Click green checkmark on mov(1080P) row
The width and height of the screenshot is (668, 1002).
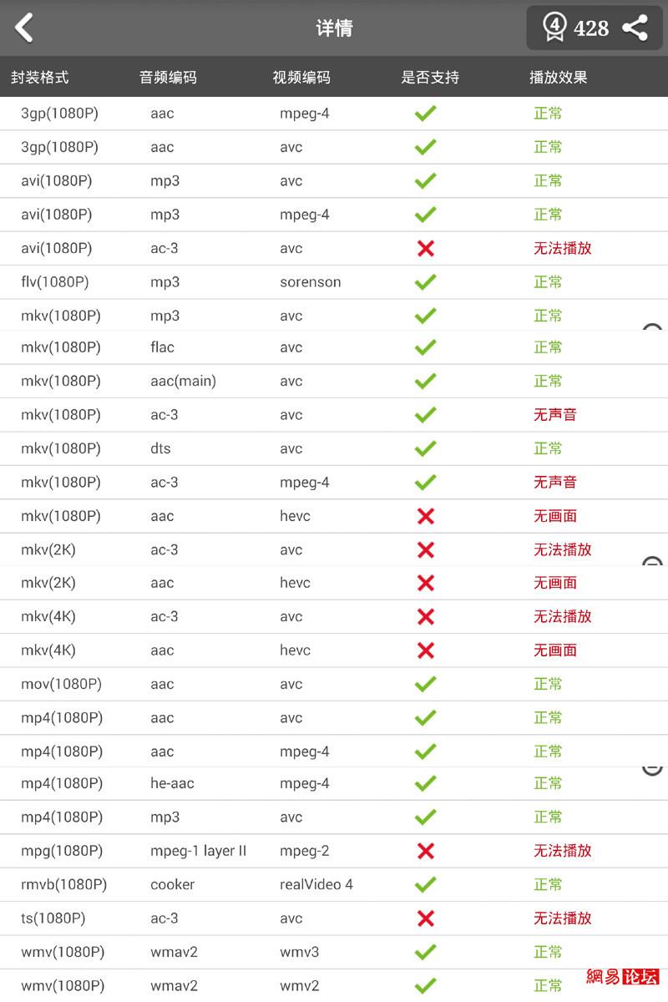pyautogui.click(x=426, y=684)
